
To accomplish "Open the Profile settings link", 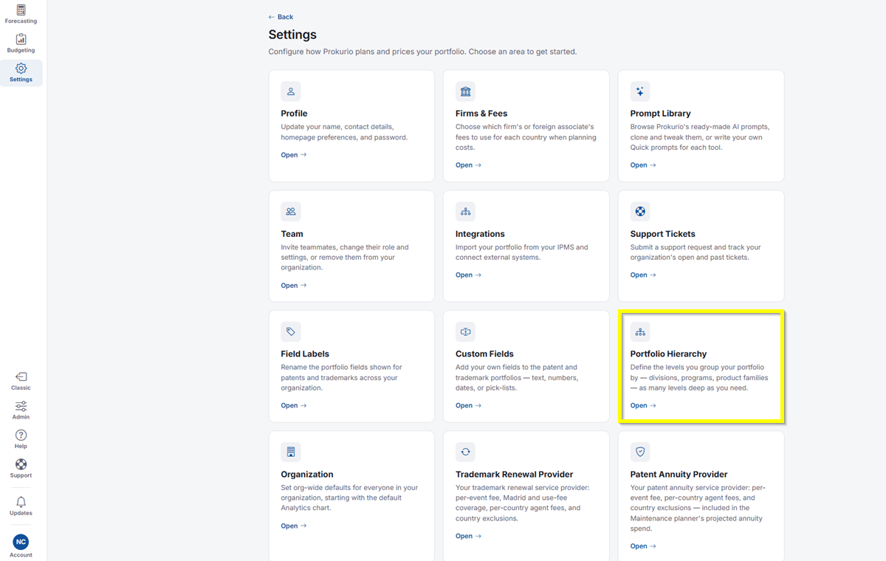I will click(294, 155).
